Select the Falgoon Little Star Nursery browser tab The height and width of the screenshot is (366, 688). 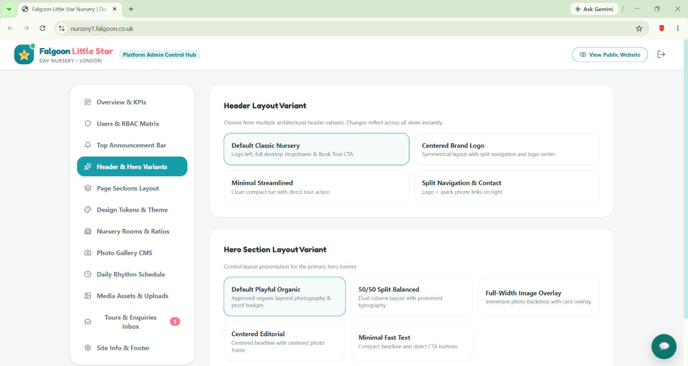point(69,9)
